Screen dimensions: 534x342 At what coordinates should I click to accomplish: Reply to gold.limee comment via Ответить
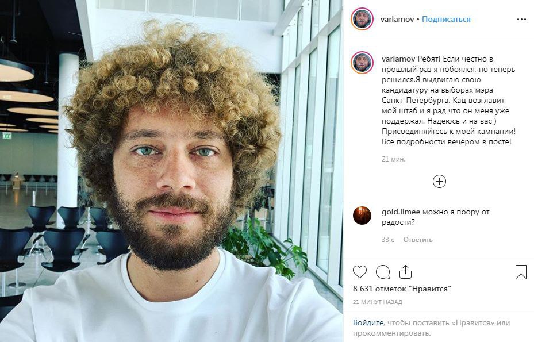pos(418,240)
